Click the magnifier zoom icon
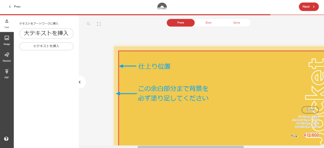 click(x=89, y=24)
